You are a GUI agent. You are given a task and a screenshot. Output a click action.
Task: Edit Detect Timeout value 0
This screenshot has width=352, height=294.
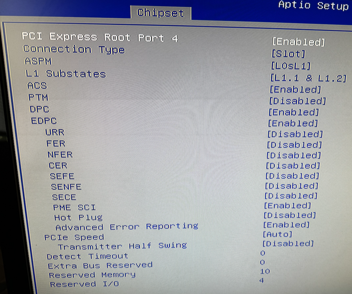[263, 253]
